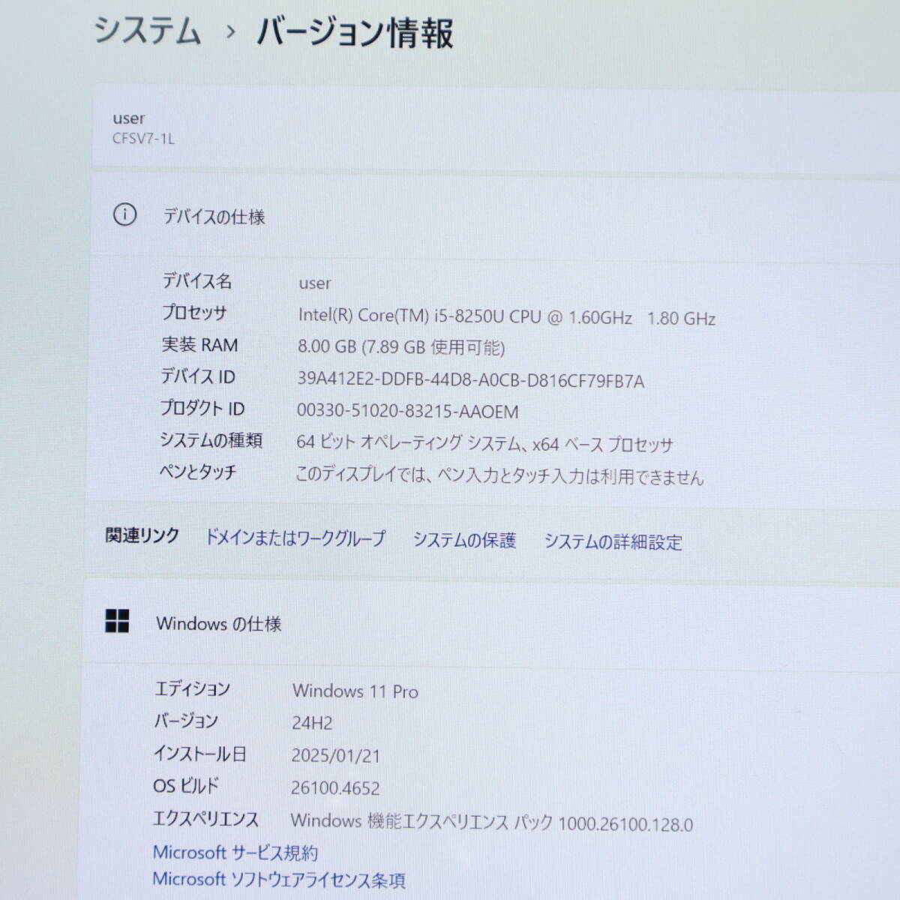Click the バージョン value 24H2

[x=312, y=723]
